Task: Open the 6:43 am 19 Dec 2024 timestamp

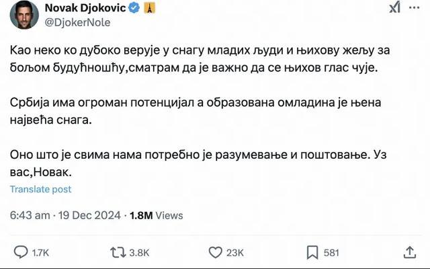Action: tap(66, 216)
